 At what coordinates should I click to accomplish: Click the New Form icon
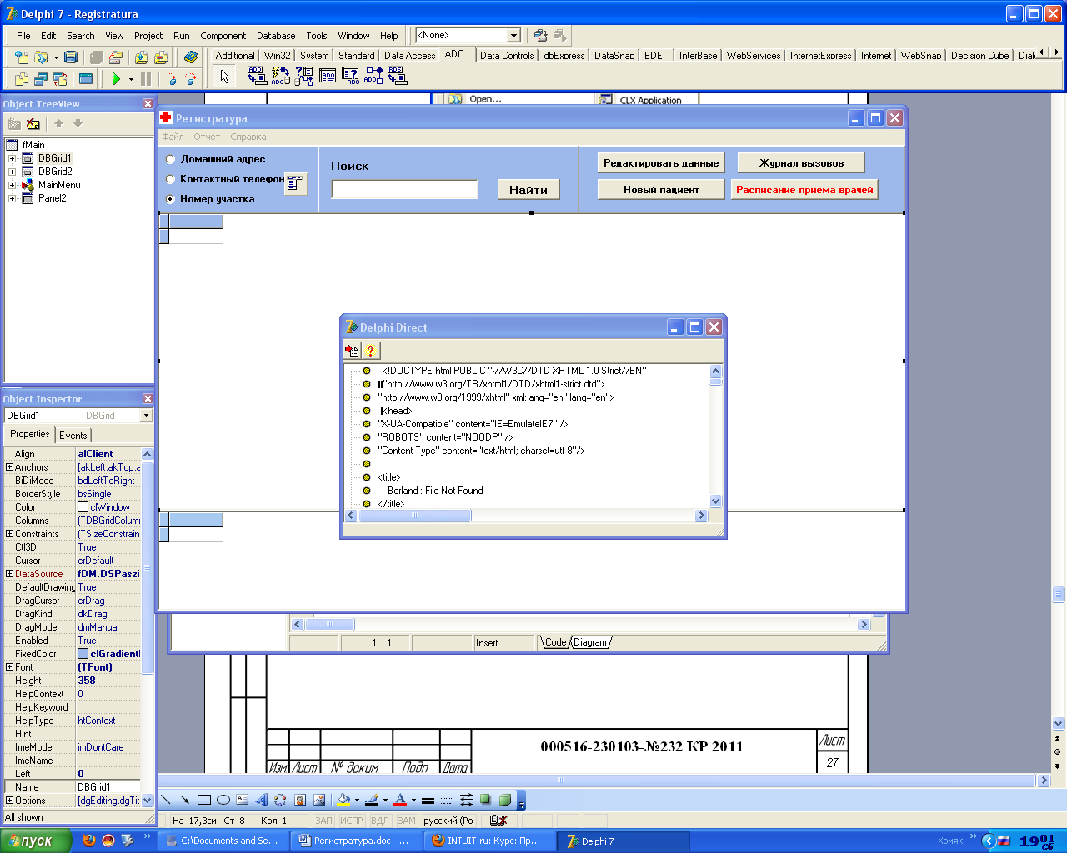pos(86,79)
